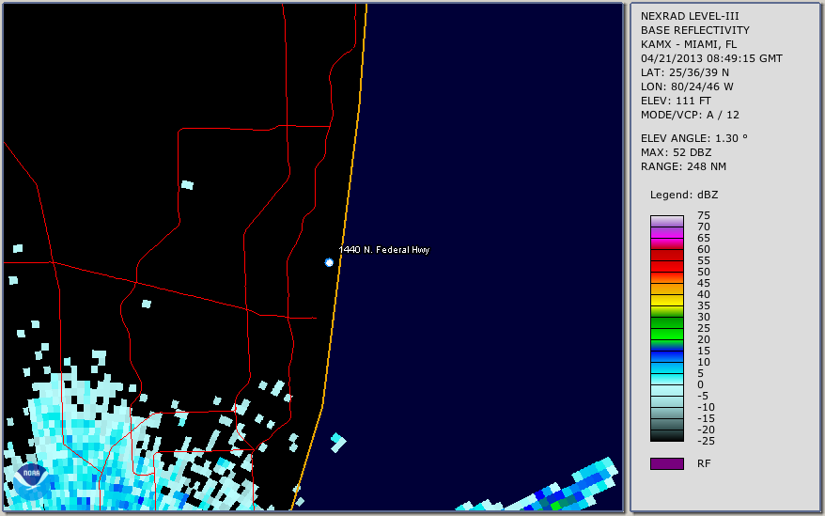Click the legend value 75

[x=704, y=215]
